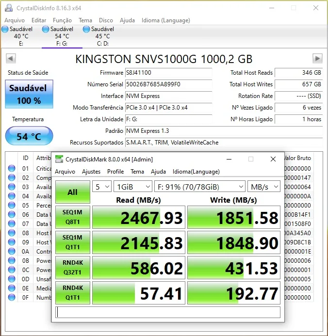Image resolution: width=328 pixels, height=336 pixels.
Task: Click status orb for attribute 0C
Action: coord(12,270)
